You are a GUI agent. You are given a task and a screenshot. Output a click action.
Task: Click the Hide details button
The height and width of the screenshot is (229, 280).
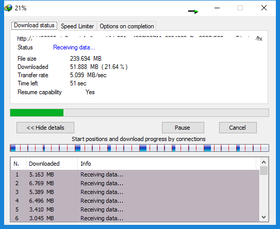[45, 128]
